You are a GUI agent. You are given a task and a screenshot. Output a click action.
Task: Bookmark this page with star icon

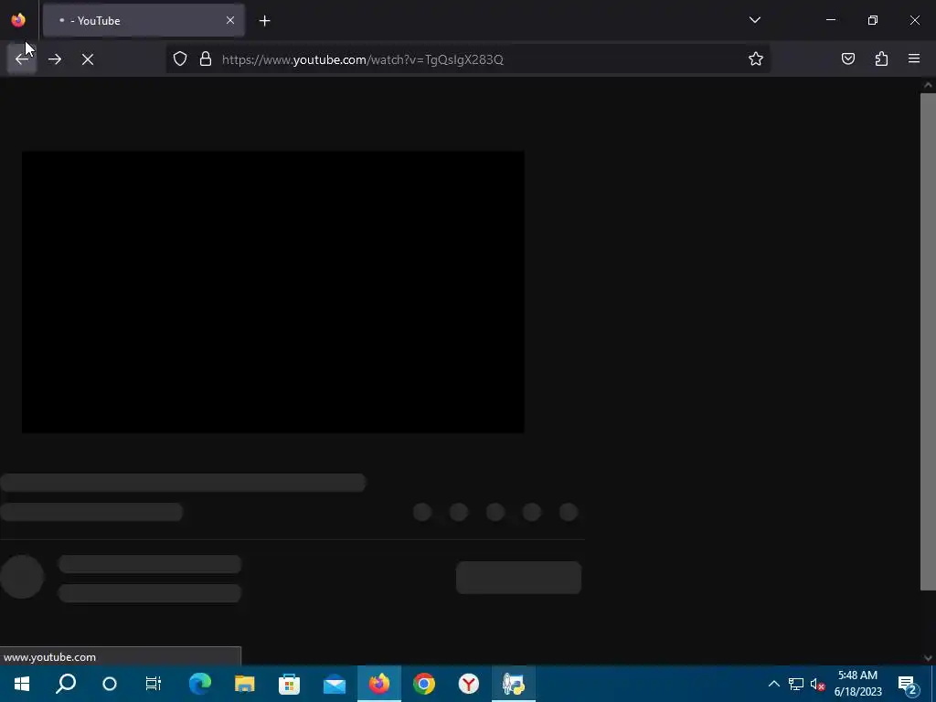pos(756,58)
